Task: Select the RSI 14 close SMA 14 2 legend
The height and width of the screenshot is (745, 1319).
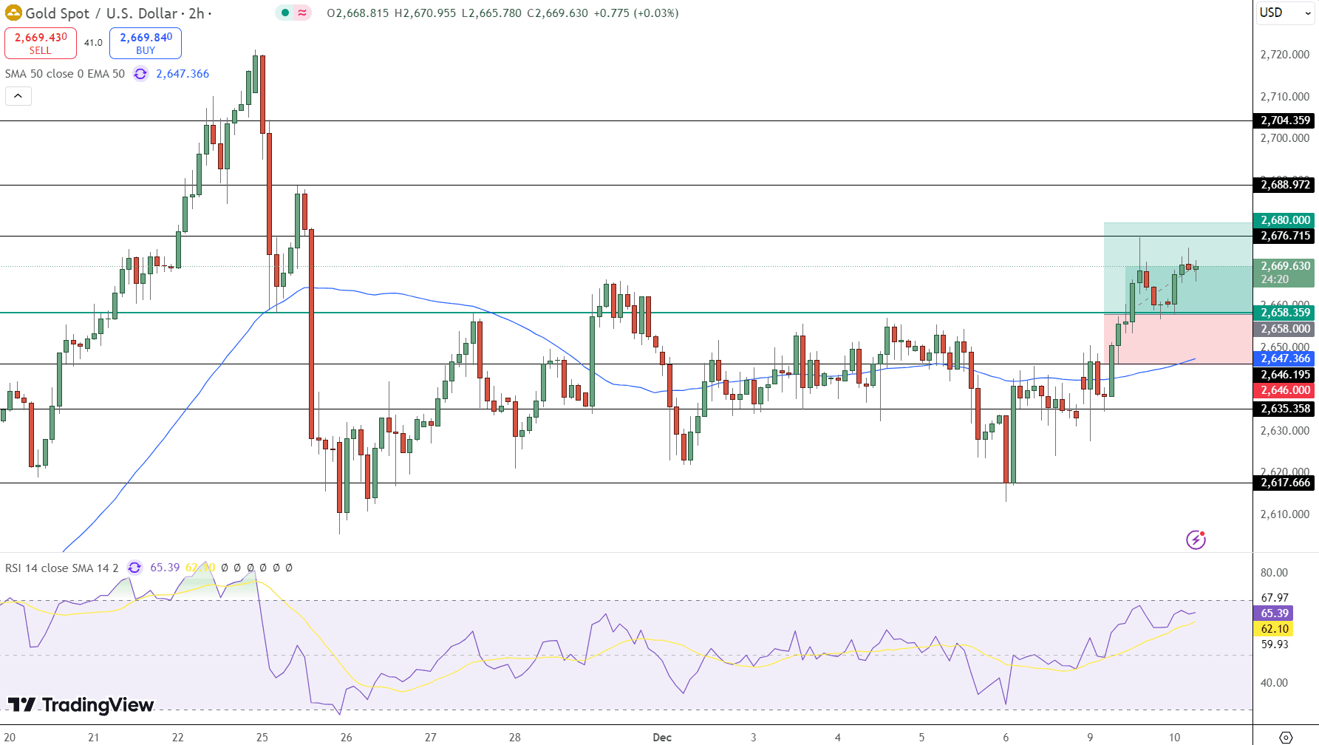Action: 61,568
